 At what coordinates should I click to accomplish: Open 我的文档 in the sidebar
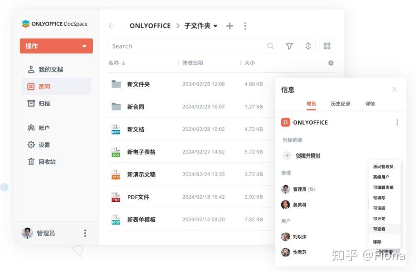tap(45, 70)
